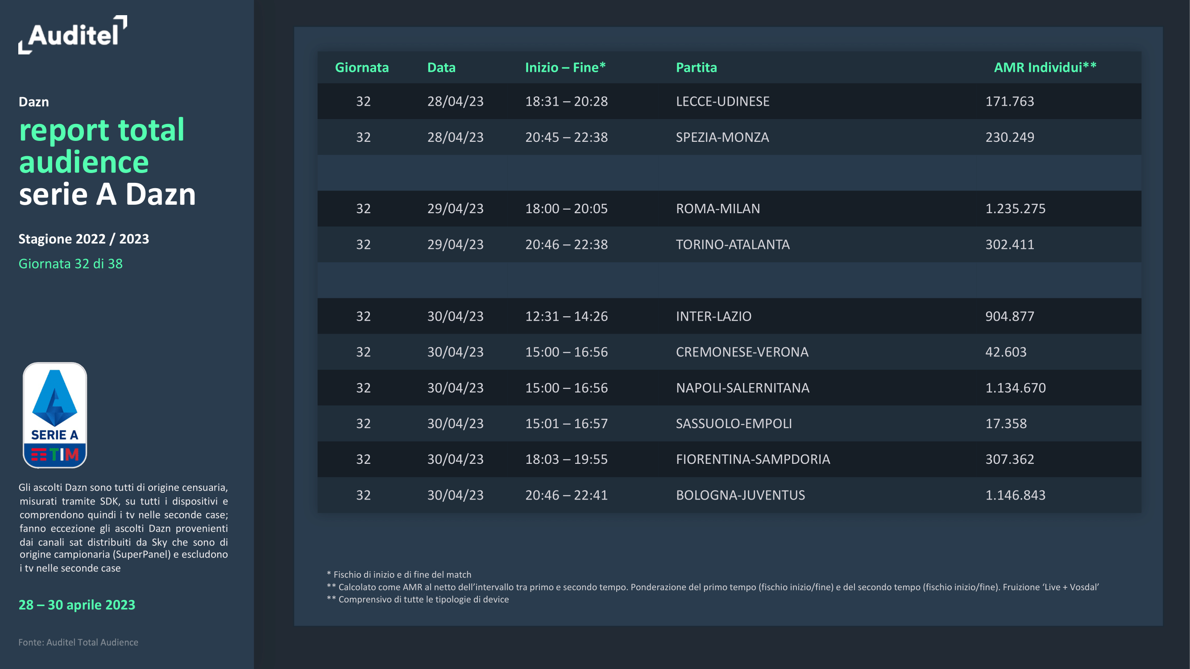The image size is (1190, 669).
Task: Click the time range 18:31 – 20:28
Action: point(566,101)
